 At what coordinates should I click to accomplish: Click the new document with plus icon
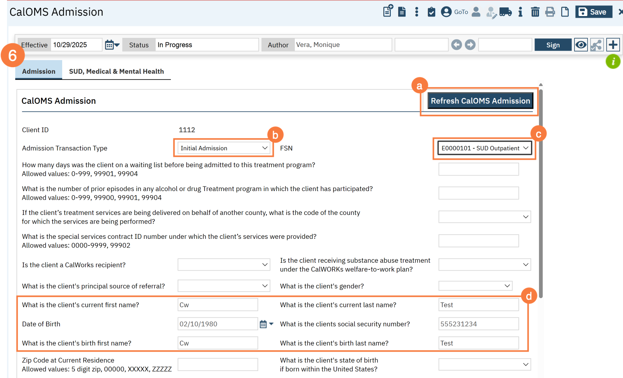pos(388,11)
